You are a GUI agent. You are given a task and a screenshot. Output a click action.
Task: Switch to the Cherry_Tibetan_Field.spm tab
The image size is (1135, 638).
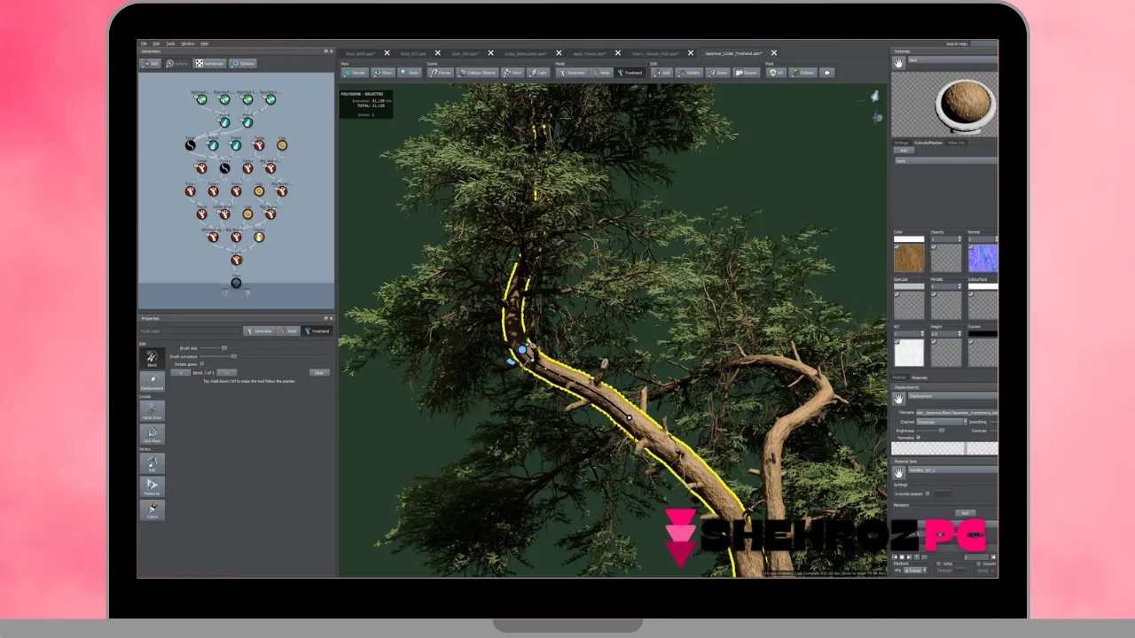pos(655,53)
